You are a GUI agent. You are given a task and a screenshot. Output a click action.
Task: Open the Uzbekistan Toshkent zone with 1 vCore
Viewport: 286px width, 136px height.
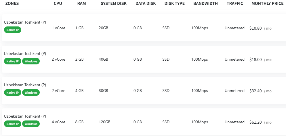25,22
